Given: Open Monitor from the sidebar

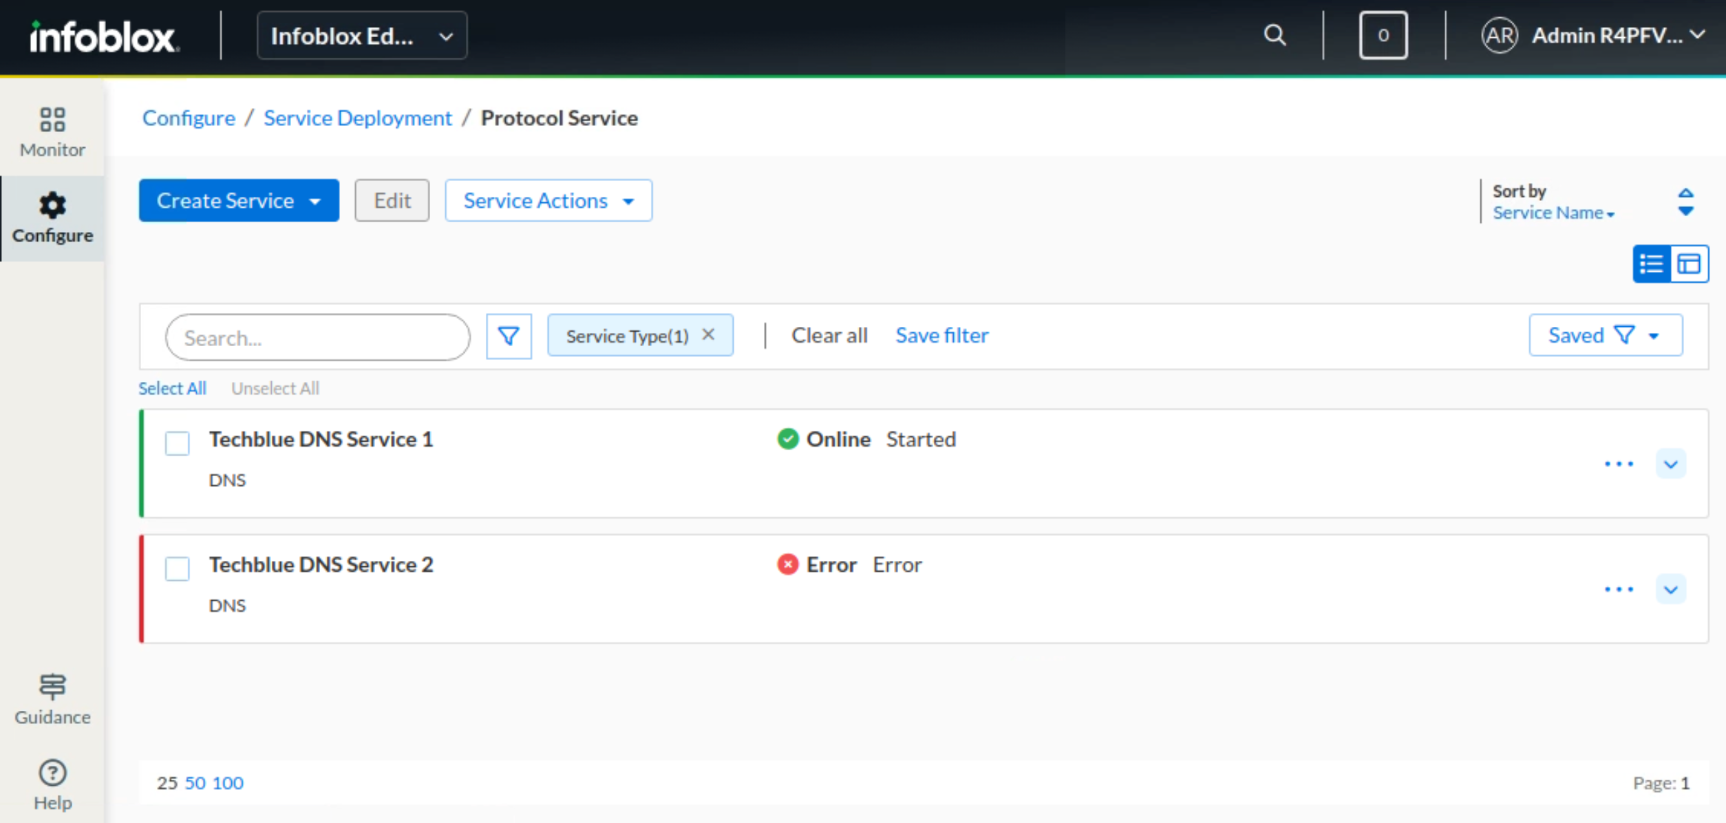Looking at the screenshot, I should pos(52,132).
